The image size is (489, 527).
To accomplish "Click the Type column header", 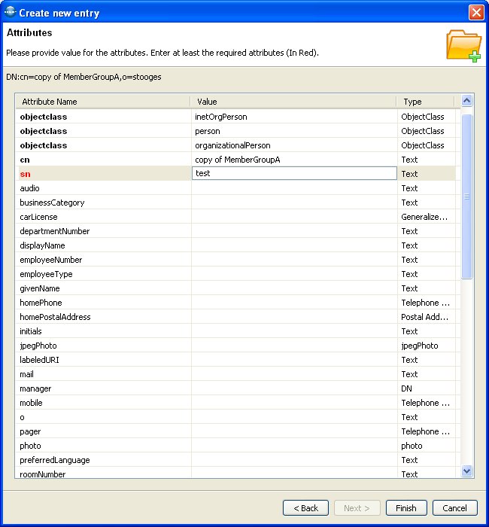I will [426, 102].
